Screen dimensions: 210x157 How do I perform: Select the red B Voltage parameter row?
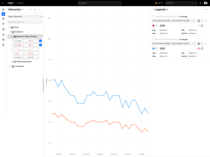26,45
